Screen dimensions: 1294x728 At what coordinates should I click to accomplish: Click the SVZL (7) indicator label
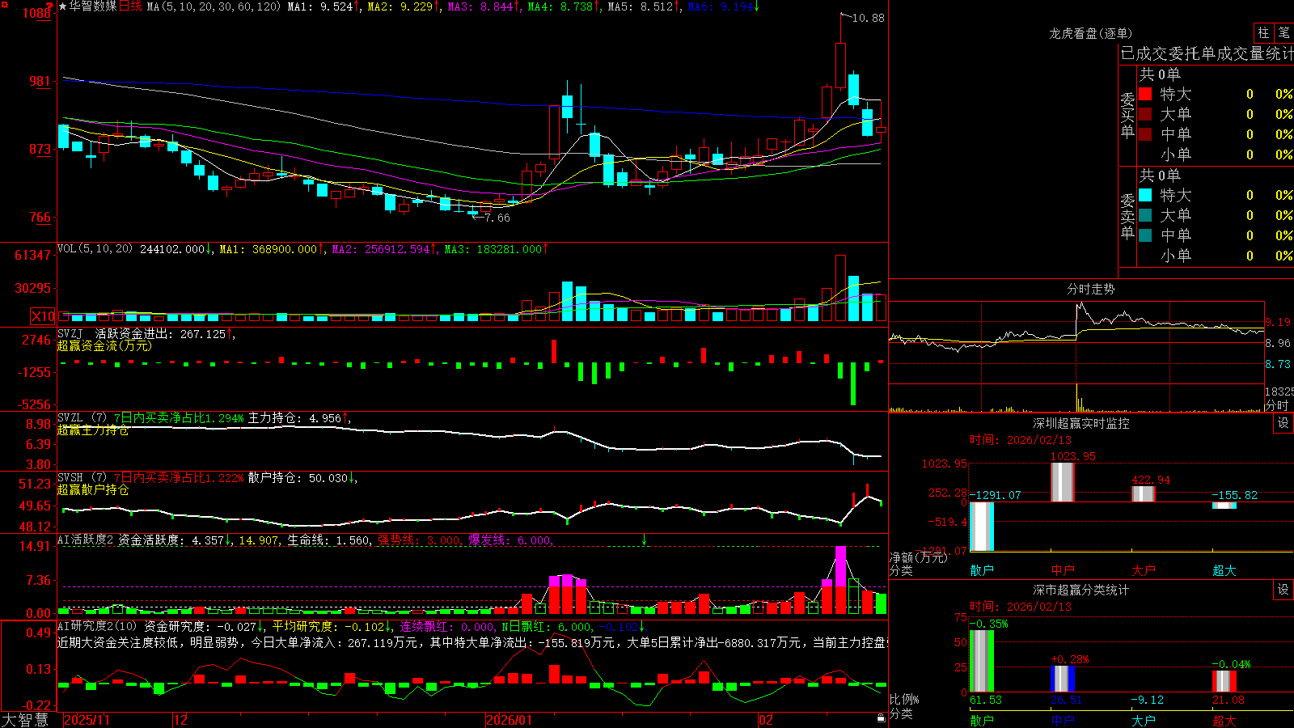point(82,418)
